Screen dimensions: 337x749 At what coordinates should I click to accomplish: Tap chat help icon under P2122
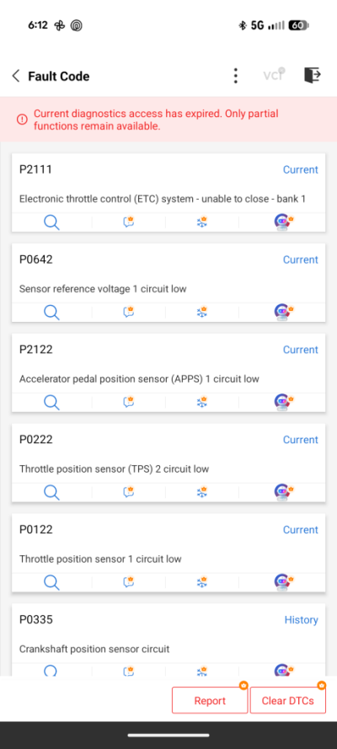(x=128, y=402)
